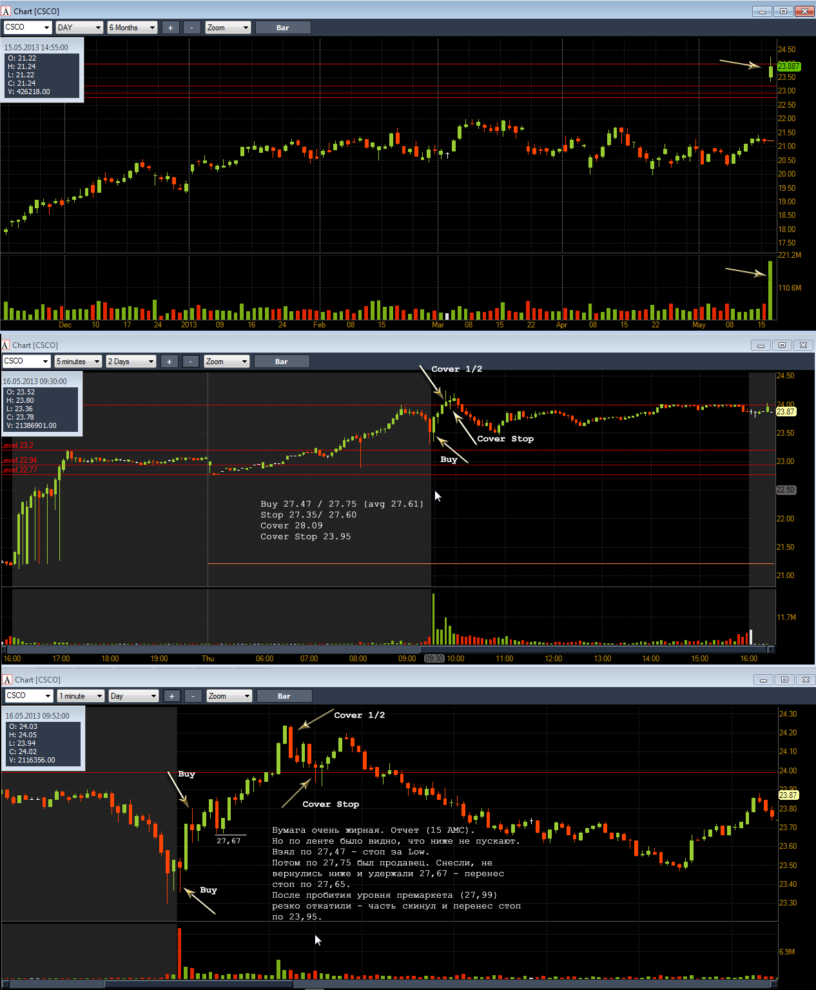Click Bar button in 1-minute chart
Screen dimensions: 816x990
click(284, 695)
